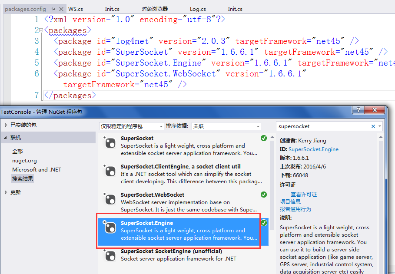The image size is (395, 274).
Task: Click the 报告滥用行为 link
Action: coord(295,209)
